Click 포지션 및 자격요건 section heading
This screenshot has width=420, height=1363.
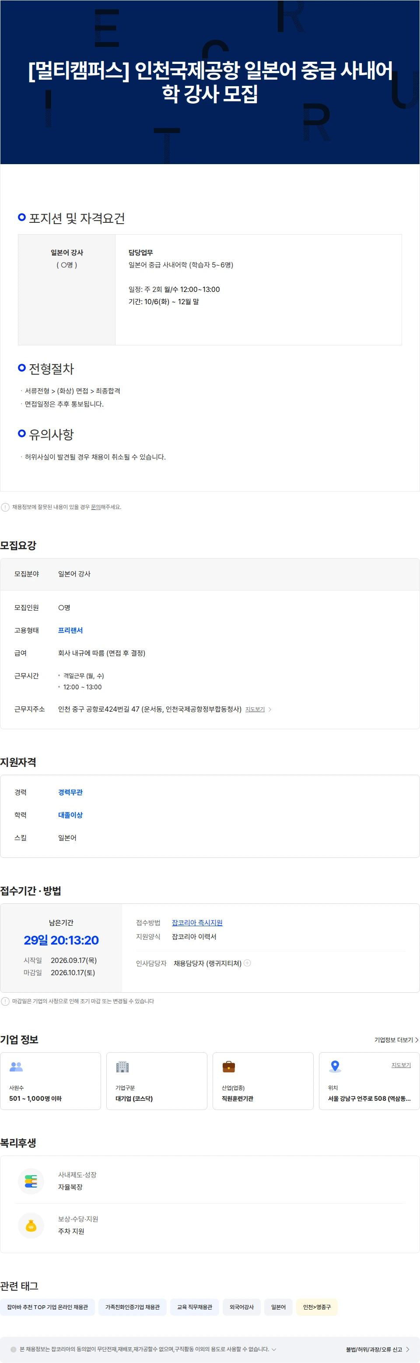pos(77,218)
